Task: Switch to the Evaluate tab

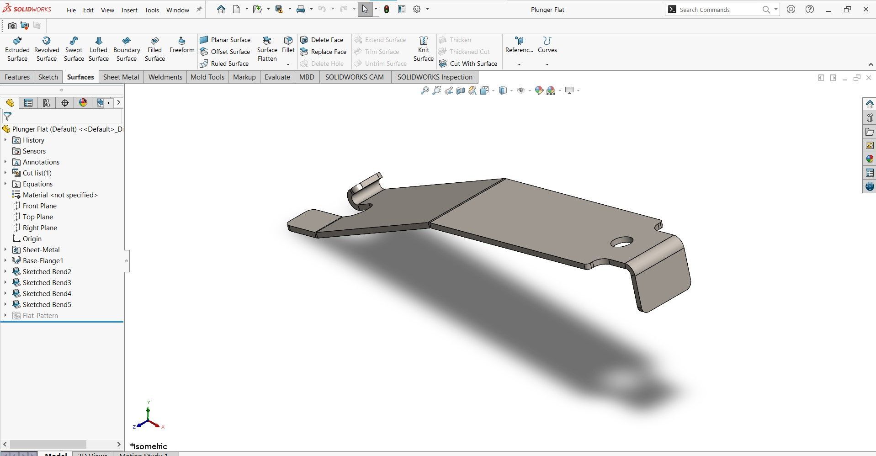Action: coord(277,77)
